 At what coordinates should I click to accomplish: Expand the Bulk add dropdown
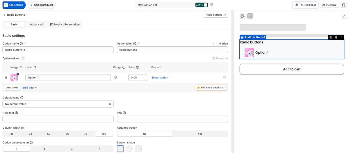click(x=30, y=88)
